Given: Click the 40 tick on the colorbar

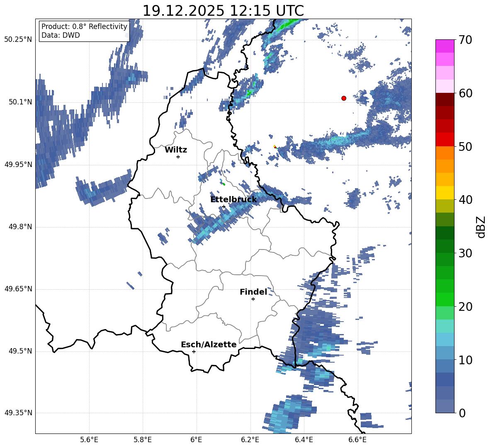Looking at the screenshot, I should (465, 200).
